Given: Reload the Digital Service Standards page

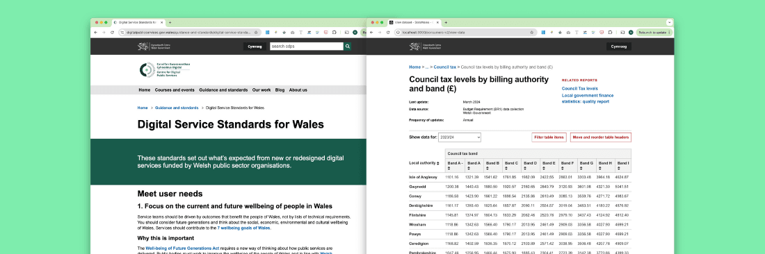Looking at the screenshot, I should tap(112, 32).
